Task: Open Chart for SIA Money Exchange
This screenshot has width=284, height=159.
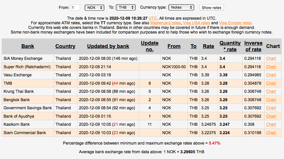Action: (x=271, y=58)
